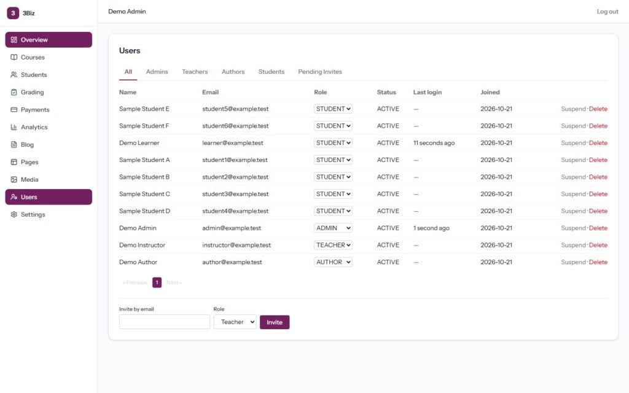
Task: Click the Analytics chart icon
Action: point(14,127)
